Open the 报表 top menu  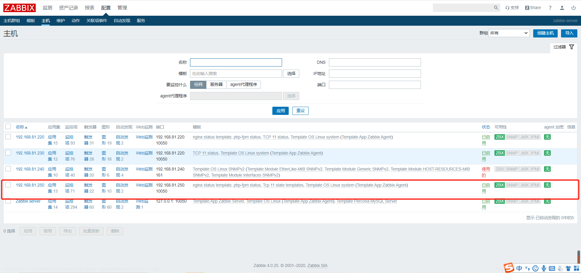point(90,8)
